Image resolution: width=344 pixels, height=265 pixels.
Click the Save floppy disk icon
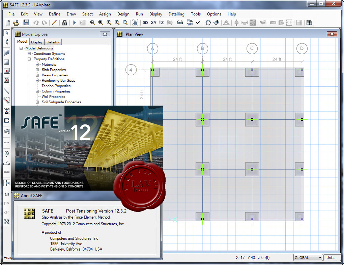26,23
